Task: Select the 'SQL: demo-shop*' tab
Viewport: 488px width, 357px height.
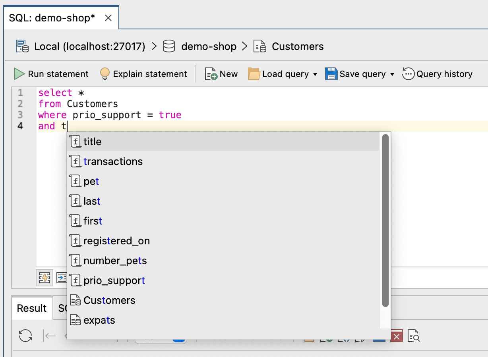Action: click(52, 18)
